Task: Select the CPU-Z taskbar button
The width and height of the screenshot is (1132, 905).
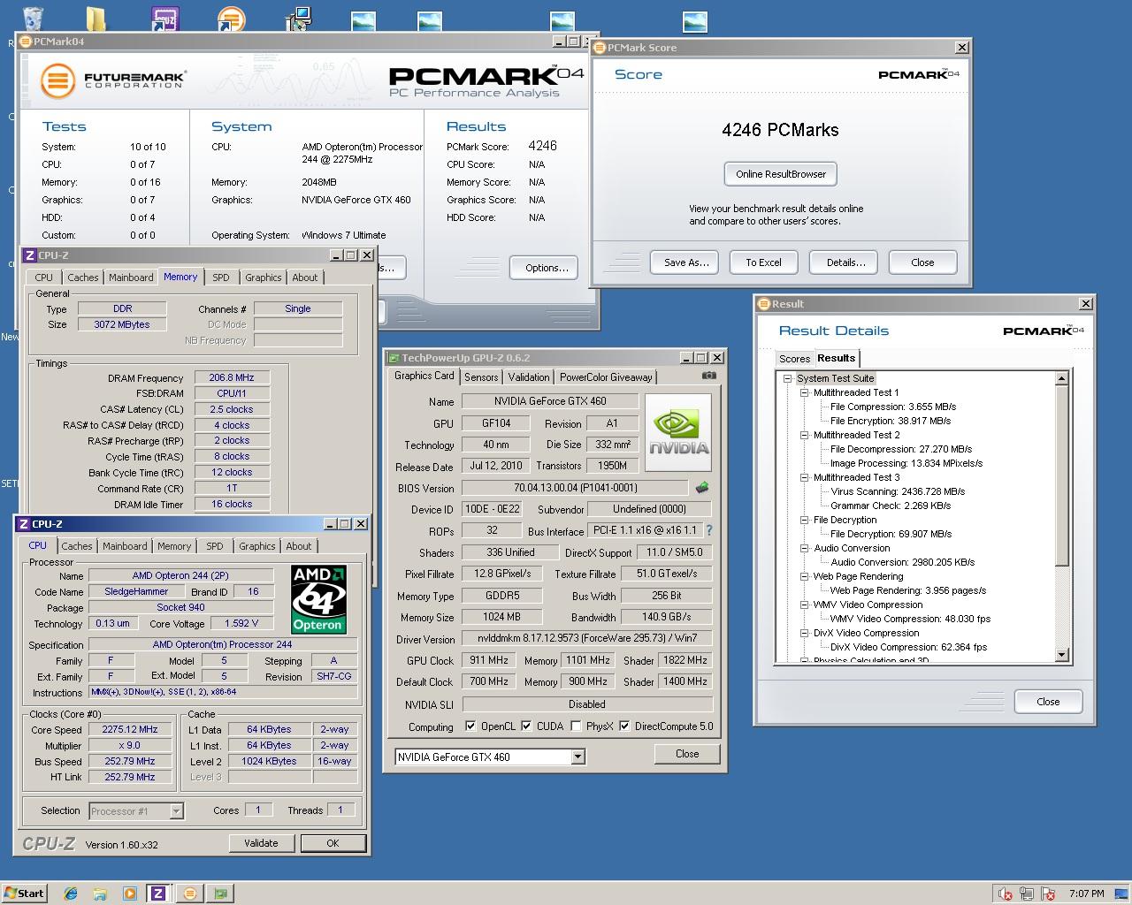Action: [x=158, y=894]
